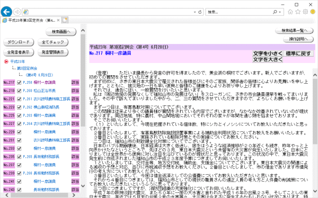Uncheck the No.229 checkbox
318x198 pixels.
19,132
